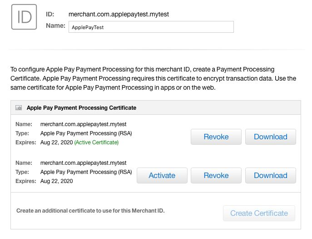Click the Name label beside the text field

point(55,26)
